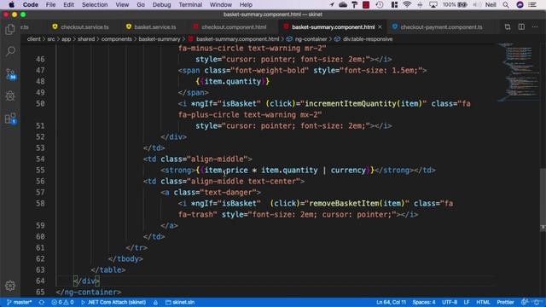
Task: Open the Terminal menu
Action: 190,5
